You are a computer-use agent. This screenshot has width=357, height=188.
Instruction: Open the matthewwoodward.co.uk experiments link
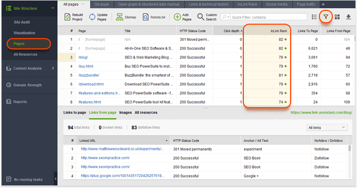(x=122, y=149)
